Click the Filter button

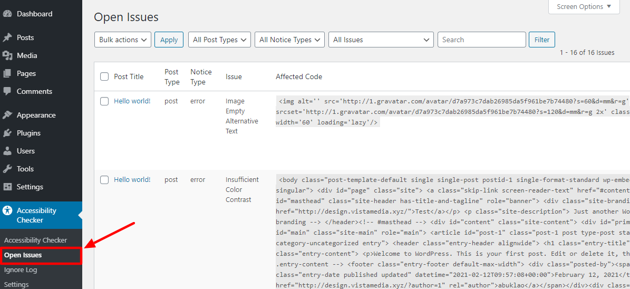tap(542, 40)
